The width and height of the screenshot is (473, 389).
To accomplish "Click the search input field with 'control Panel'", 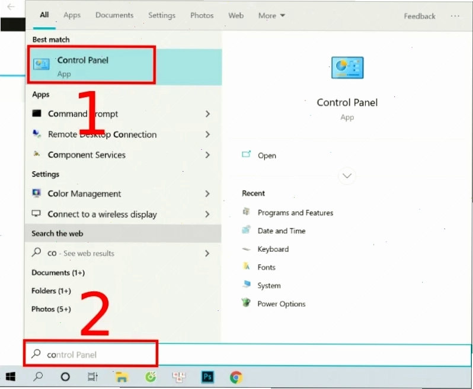I will [248, 354].
